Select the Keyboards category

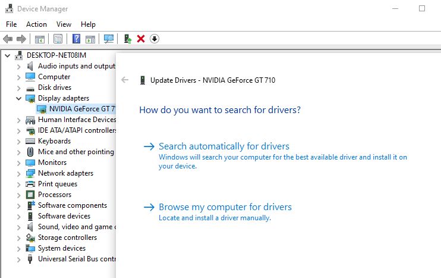click(x=54, y=141)
